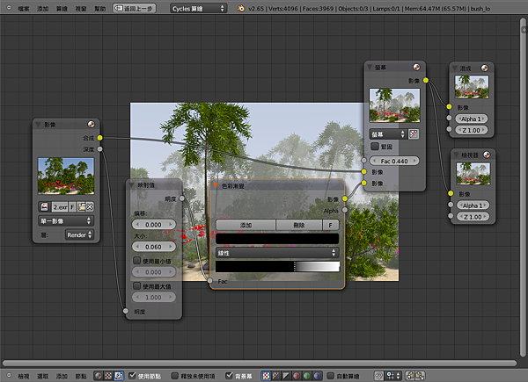The height and width of the screenshot is (382, 528).
Task: Open Cycles 算繪 render engine dropdown
Action: pyautogui.click(x=198, y=9)
